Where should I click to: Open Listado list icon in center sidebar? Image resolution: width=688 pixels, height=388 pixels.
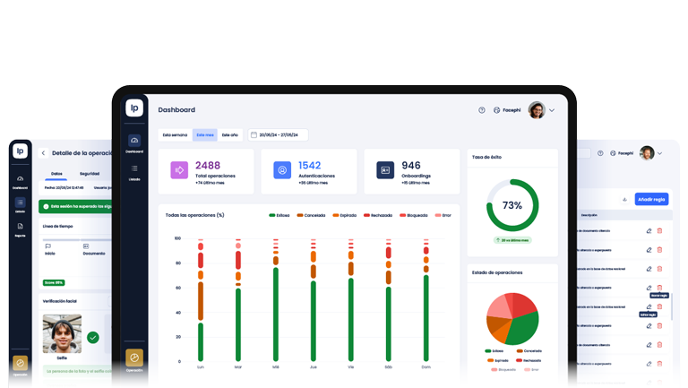[134, 168]
